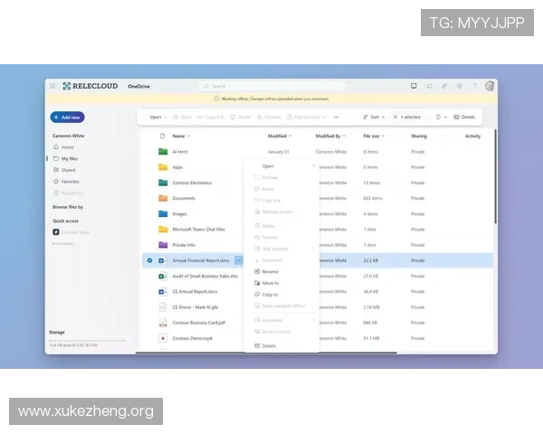This screenshot has height=434, width=543.
Task: Click the Add new button
Action: (67, 118)
